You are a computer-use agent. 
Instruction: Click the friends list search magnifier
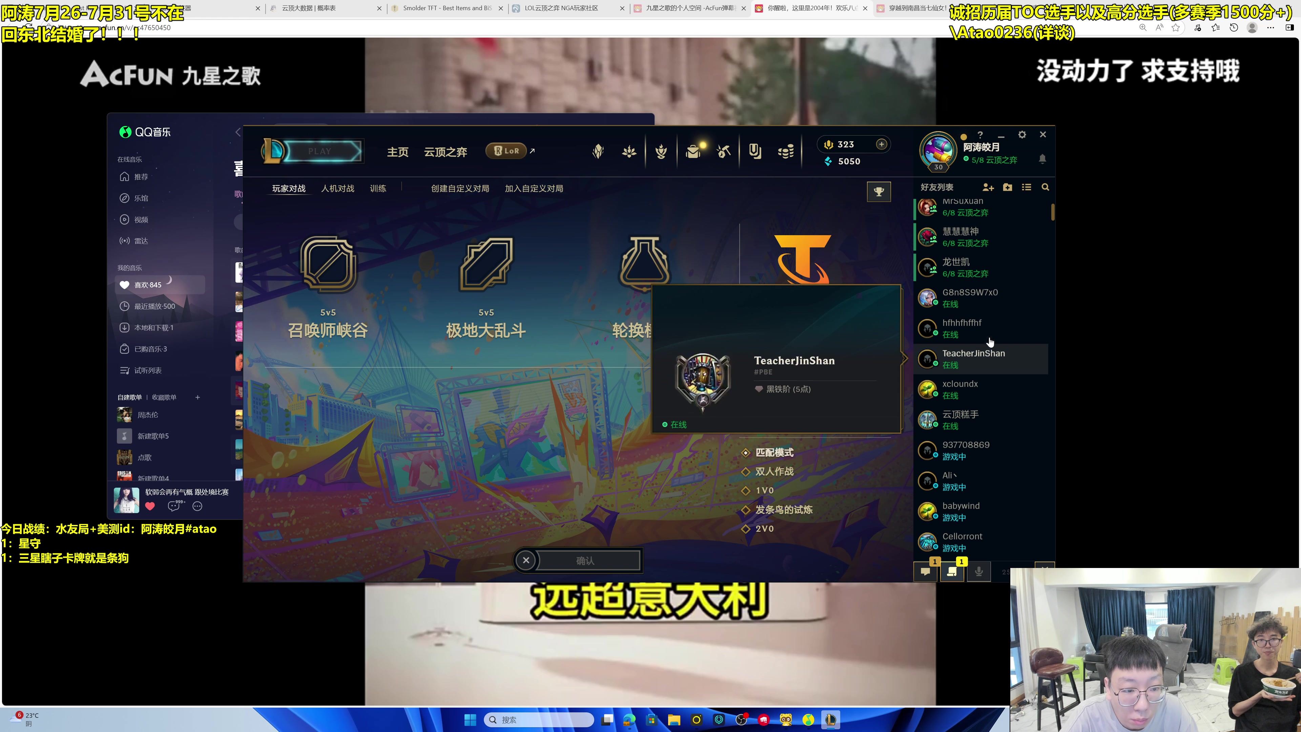(x=1046, y=187)
